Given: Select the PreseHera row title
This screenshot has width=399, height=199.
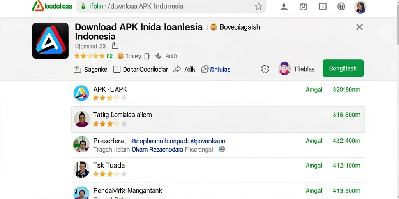Looking at the screenshot, I should coord(108,141).
